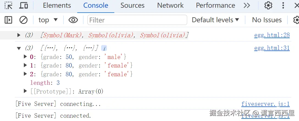This screenshot has width=299, height=121.
Task: Click the array info badge icon
Action: (104, 48)
